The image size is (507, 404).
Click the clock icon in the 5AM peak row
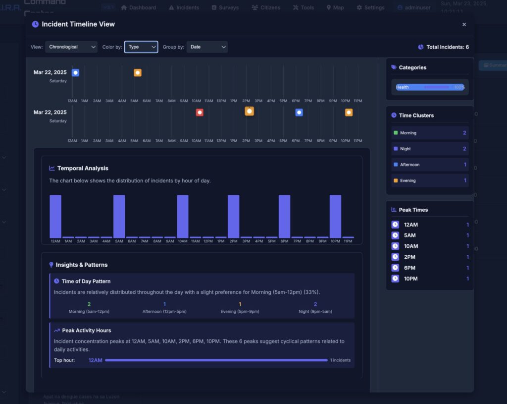pyautogui.click(x=395, y=235)
